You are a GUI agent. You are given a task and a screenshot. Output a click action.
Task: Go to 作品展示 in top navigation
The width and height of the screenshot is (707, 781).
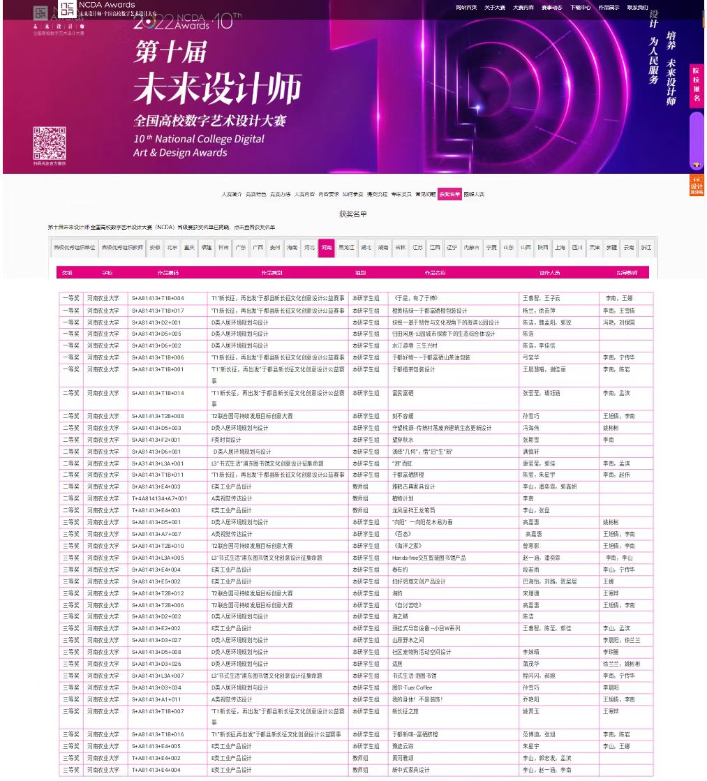pos(609,8)
